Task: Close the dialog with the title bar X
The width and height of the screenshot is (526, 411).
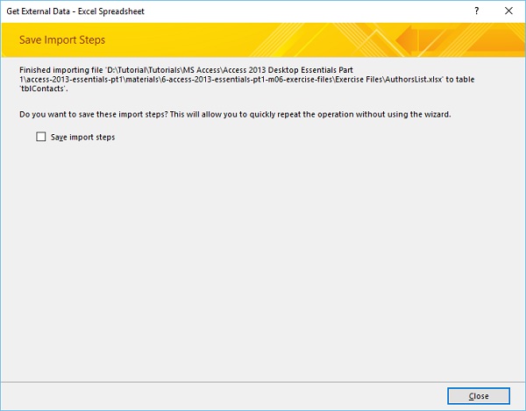Action: click(x=508, y=12)
